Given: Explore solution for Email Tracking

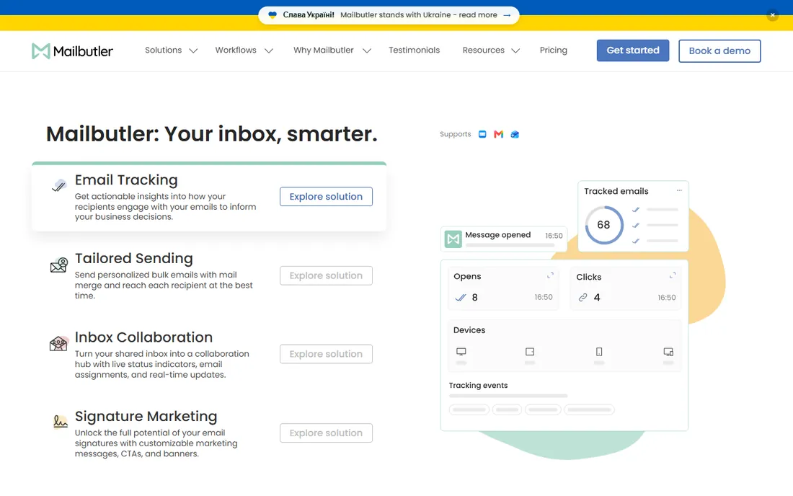Looking at the screenshot, I should click(x=326, y=197).
